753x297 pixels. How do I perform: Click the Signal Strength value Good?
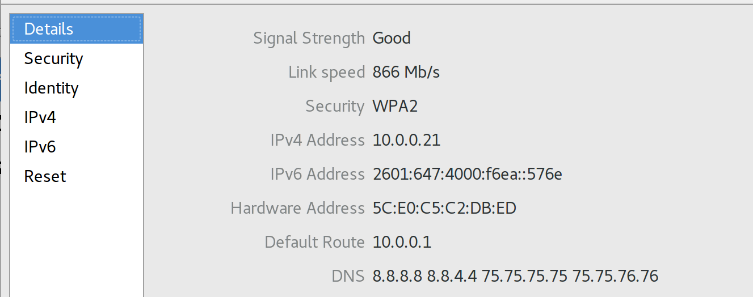(x=392, y=38)
